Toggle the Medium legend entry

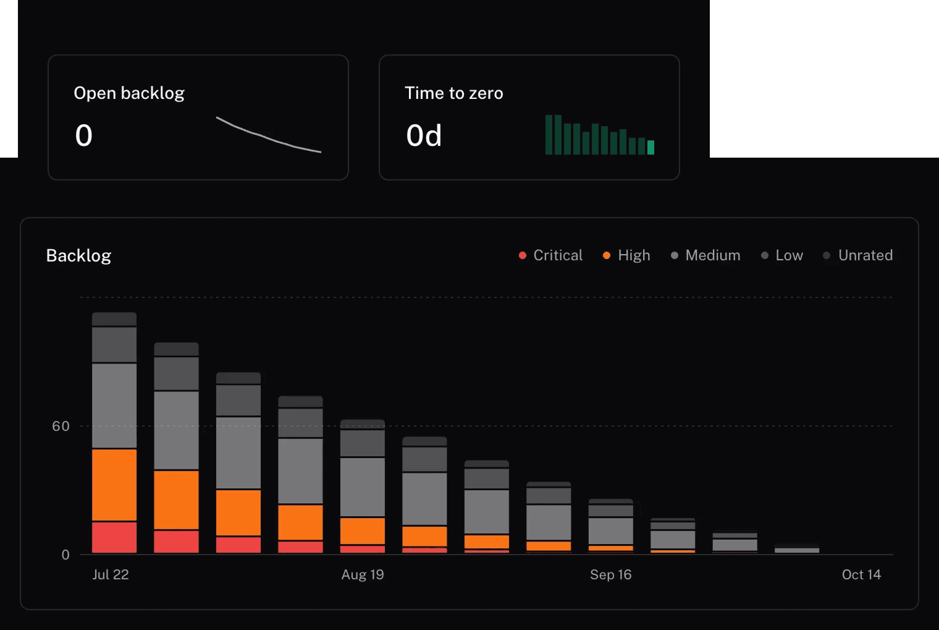click(705, 255)
